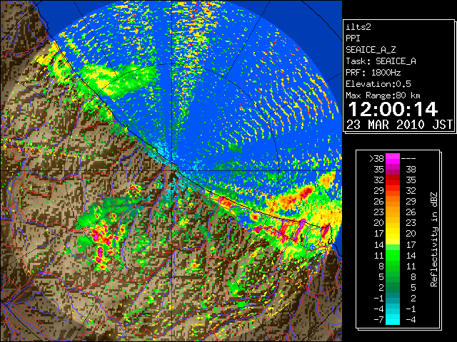Click the cyan -7 swatch at legend bottom

(x=393, y=320)
